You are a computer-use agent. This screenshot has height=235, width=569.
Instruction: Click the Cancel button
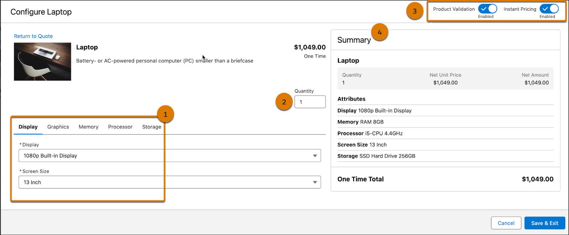click(506, 223)
